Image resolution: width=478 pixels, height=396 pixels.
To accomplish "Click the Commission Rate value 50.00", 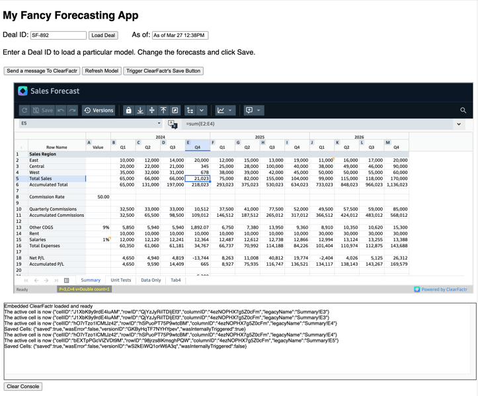I will click(x=98, y=197).
